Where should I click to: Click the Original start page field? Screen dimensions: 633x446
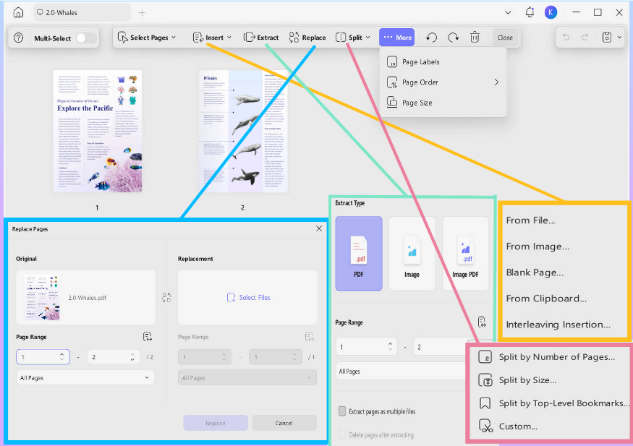point(43,357)
